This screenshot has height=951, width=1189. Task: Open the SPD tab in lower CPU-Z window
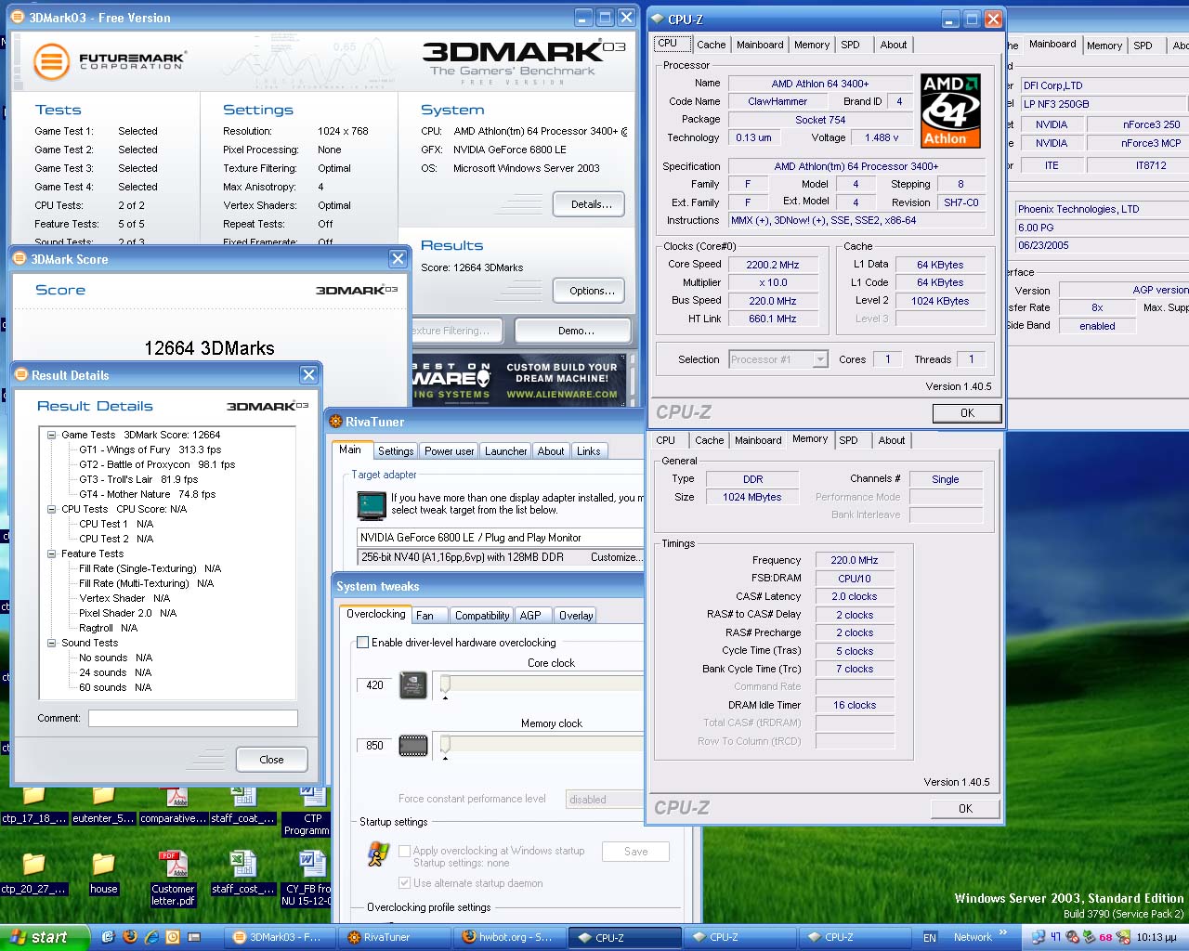(848, 440)
